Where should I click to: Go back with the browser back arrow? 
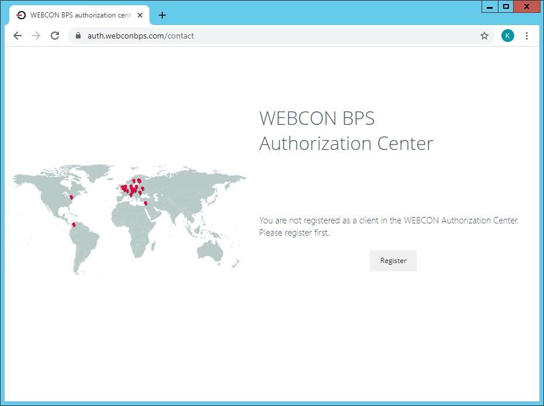coord(18,36)
